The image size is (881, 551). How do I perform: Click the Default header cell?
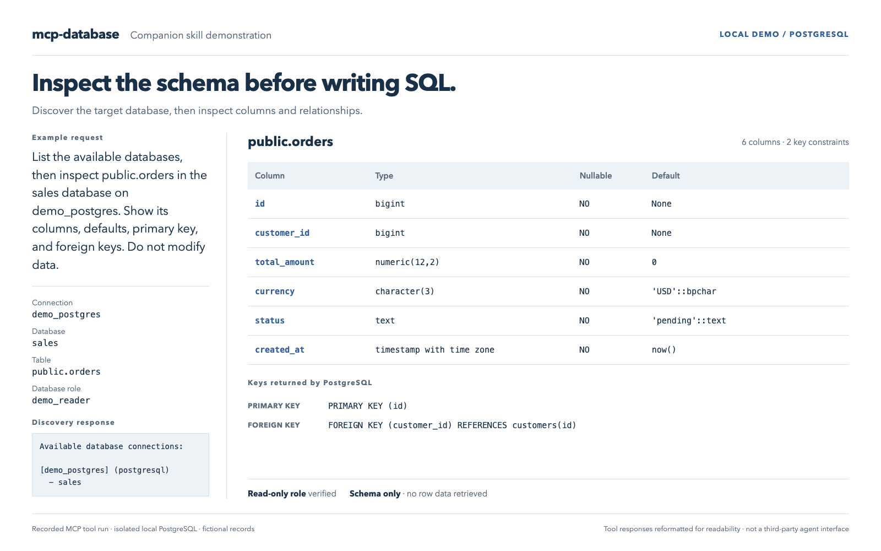tap(666, 176)
